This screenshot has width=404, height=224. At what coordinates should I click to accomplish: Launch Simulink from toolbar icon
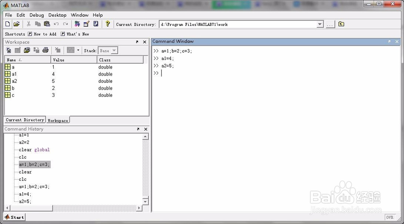77,24
